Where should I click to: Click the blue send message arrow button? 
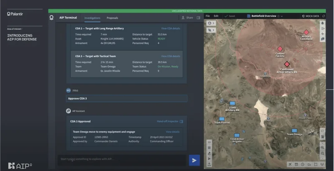pyautogui.click(x=194, y=160)
